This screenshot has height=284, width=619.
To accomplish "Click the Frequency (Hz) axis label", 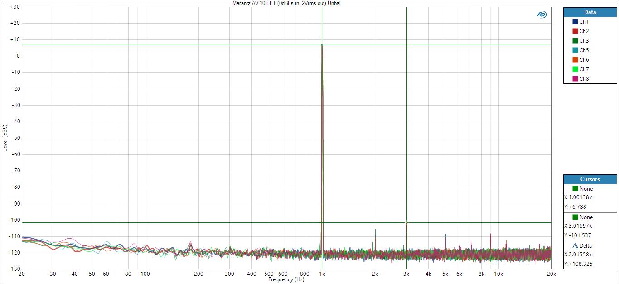I will (286, 280).
